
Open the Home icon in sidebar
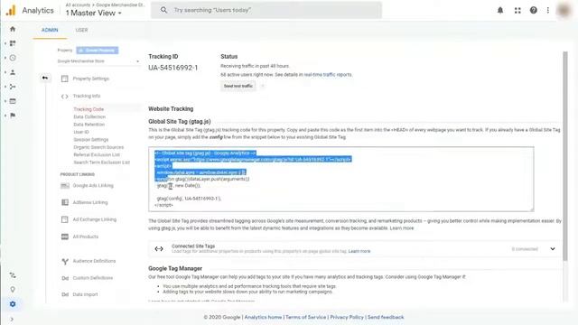coord(13,29)
